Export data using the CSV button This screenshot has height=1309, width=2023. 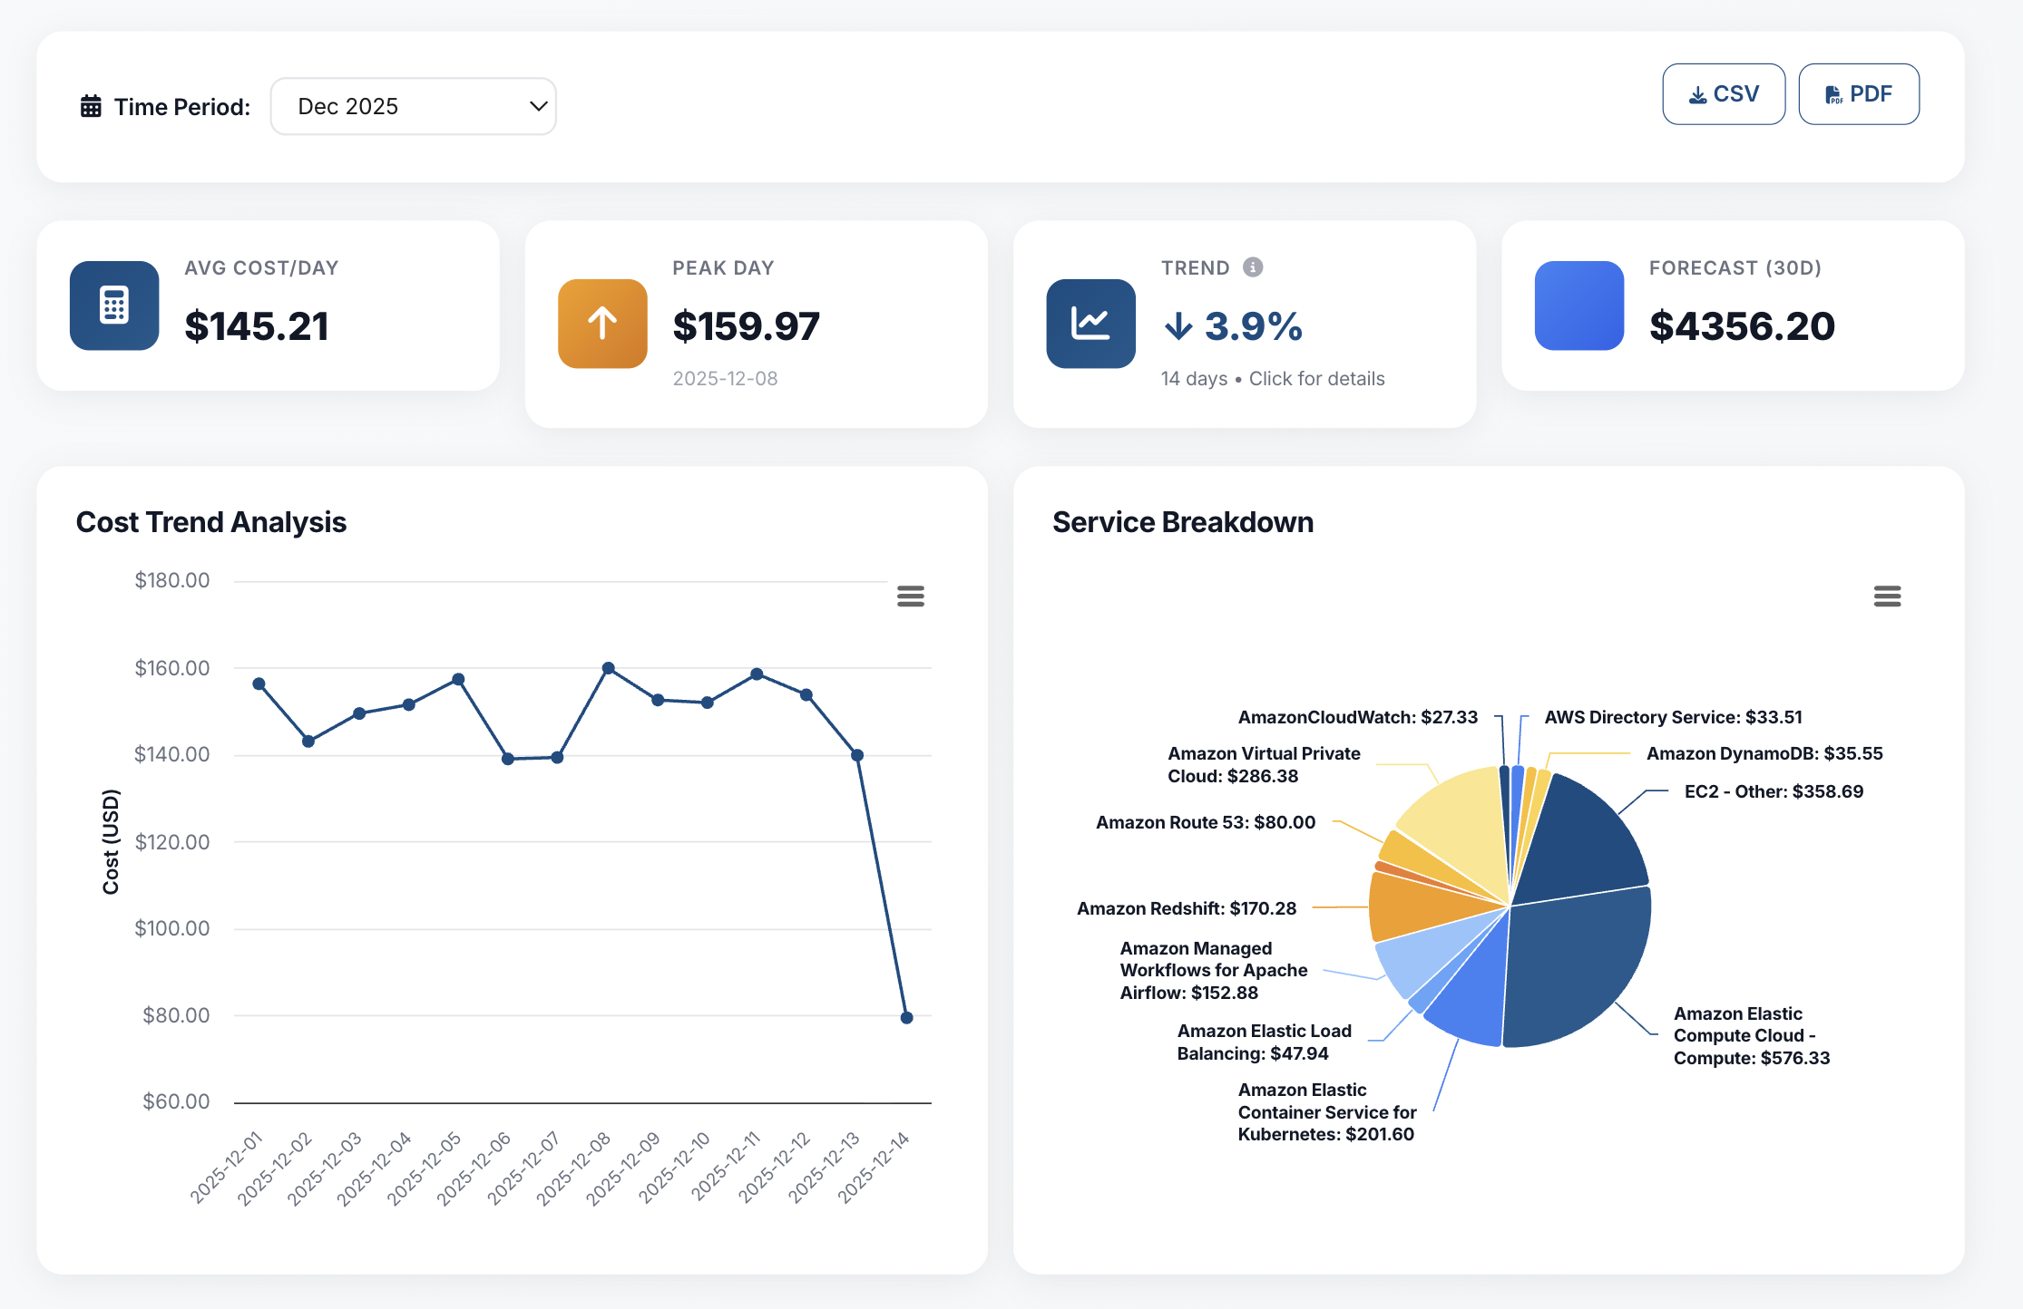point(1723,93)
